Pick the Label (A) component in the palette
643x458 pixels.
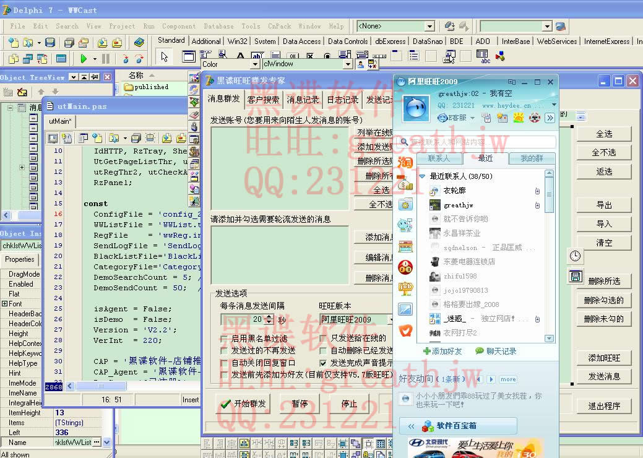click(240, 56)
